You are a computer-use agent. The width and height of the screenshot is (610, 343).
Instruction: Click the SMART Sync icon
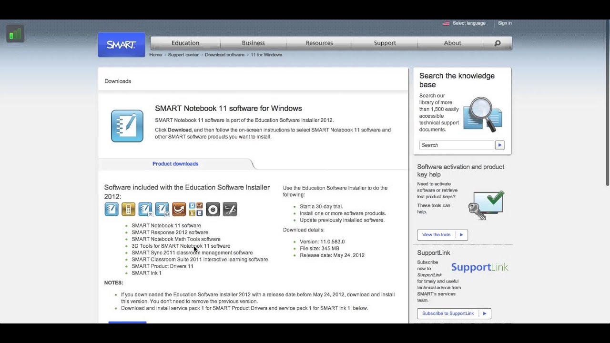pyautogui.click(x=179, y=209)
